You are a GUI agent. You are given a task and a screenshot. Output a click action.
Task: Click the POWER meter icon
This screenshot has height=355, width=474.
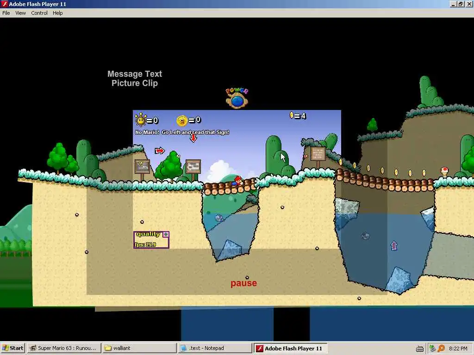click(x=237, y=98)
